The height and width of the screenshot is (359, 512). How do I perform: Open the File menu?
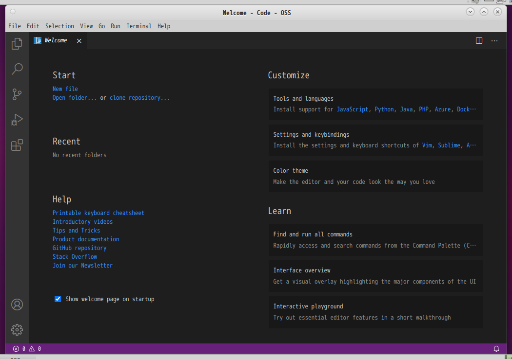[14, 26]
